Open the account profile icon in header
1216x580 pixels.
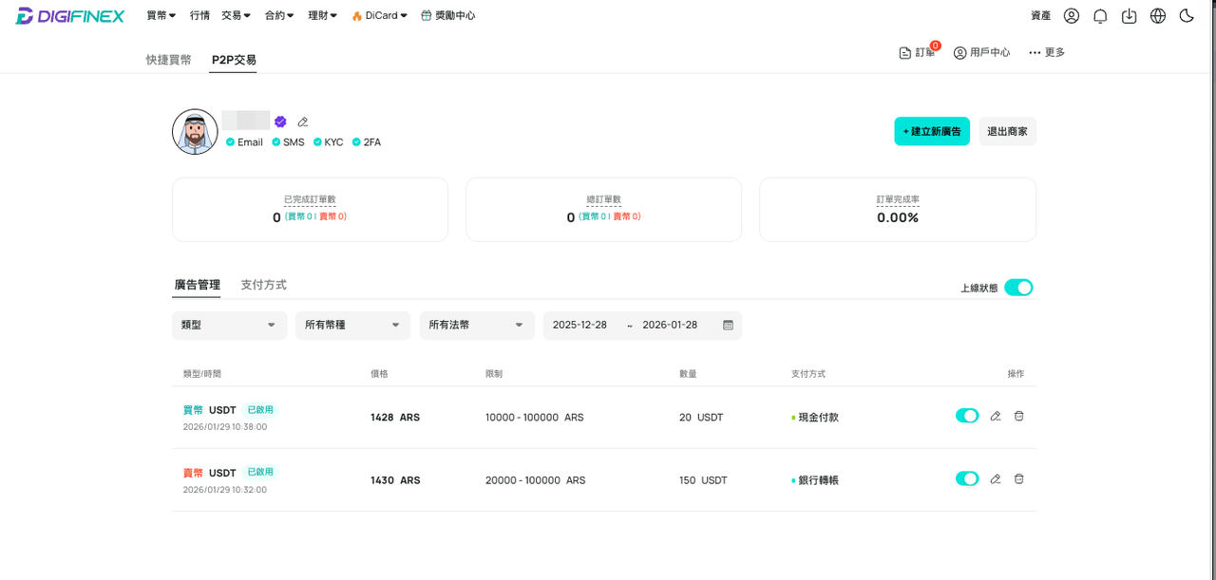click(x=1072, y=16)
